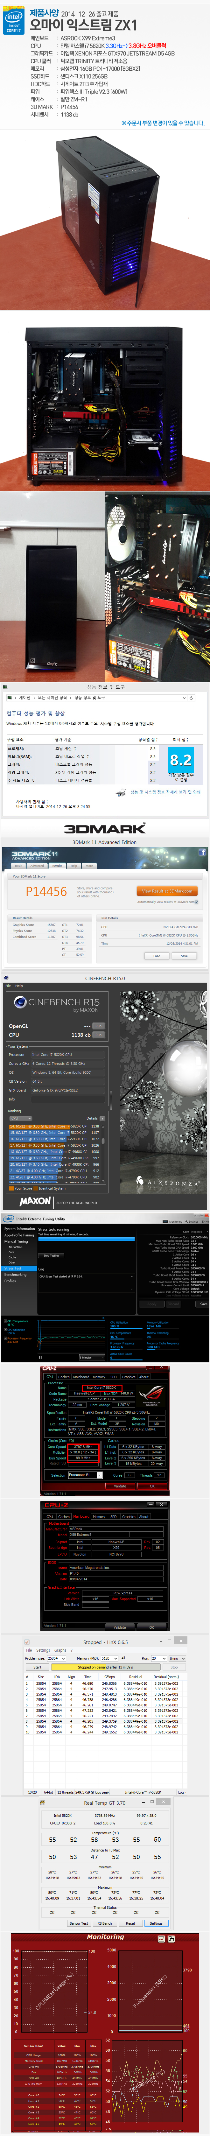
Task: Click Save button in 3DMark 11 results
Action: tap(184, 955)
